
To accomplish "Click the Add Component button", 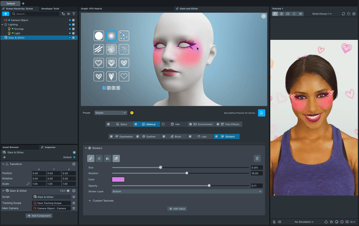I will tap(39, 215).
